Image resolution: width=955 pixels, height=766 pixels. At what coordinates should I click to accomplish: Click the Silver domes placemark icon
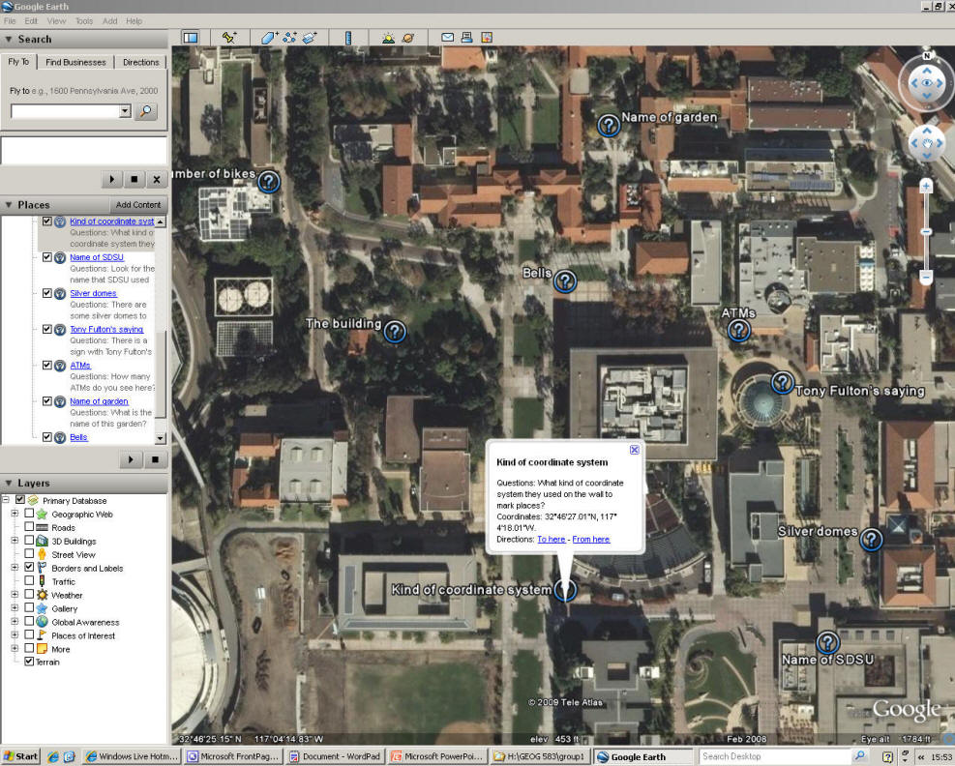point(871,539)
